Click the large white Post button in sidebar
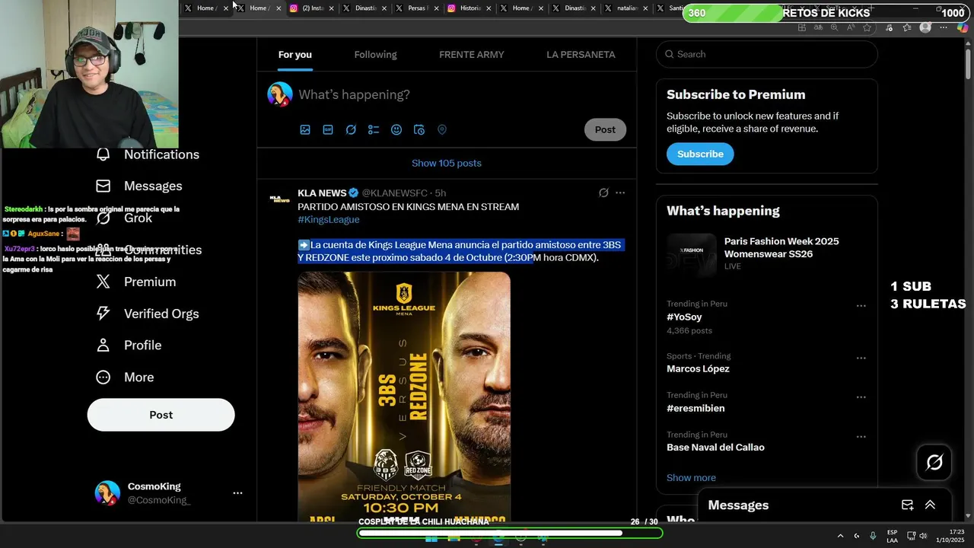 click(x=161, y=415)
